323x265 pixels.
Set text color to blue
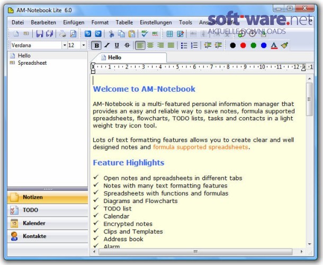264,46
